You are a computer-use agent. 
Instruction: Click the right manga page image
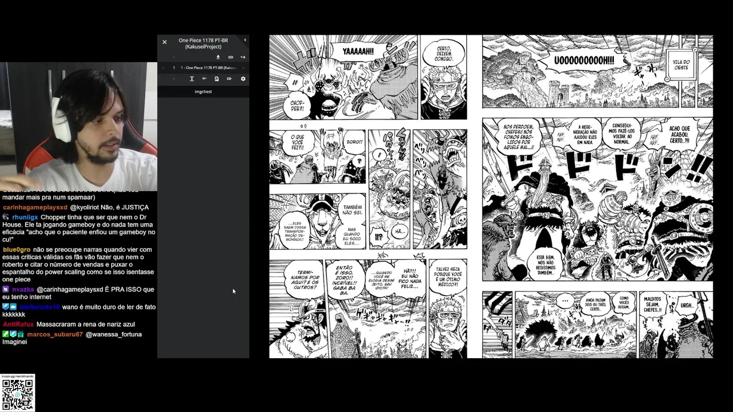point(598,196)
